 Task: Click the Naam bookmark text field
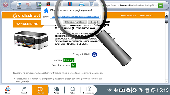pos(75,17)
